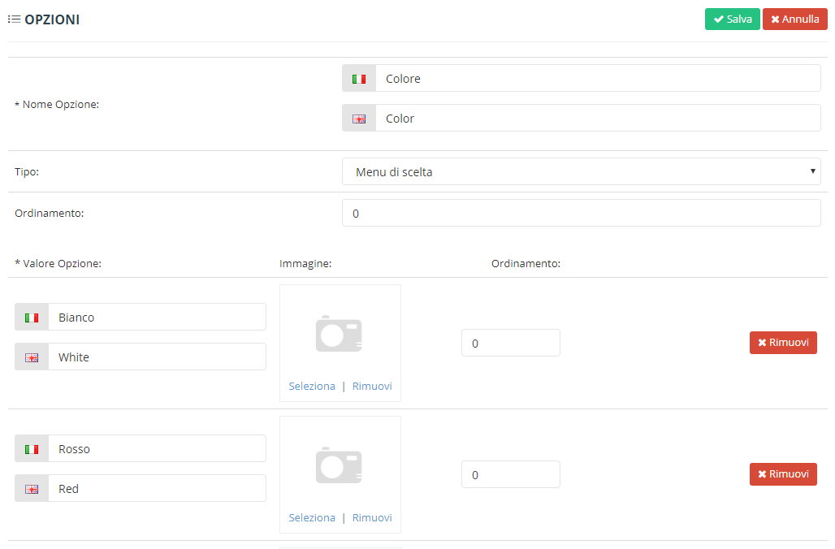Click Seleziona link for Bianco image

pyautogui.click(x=312, y=386)
